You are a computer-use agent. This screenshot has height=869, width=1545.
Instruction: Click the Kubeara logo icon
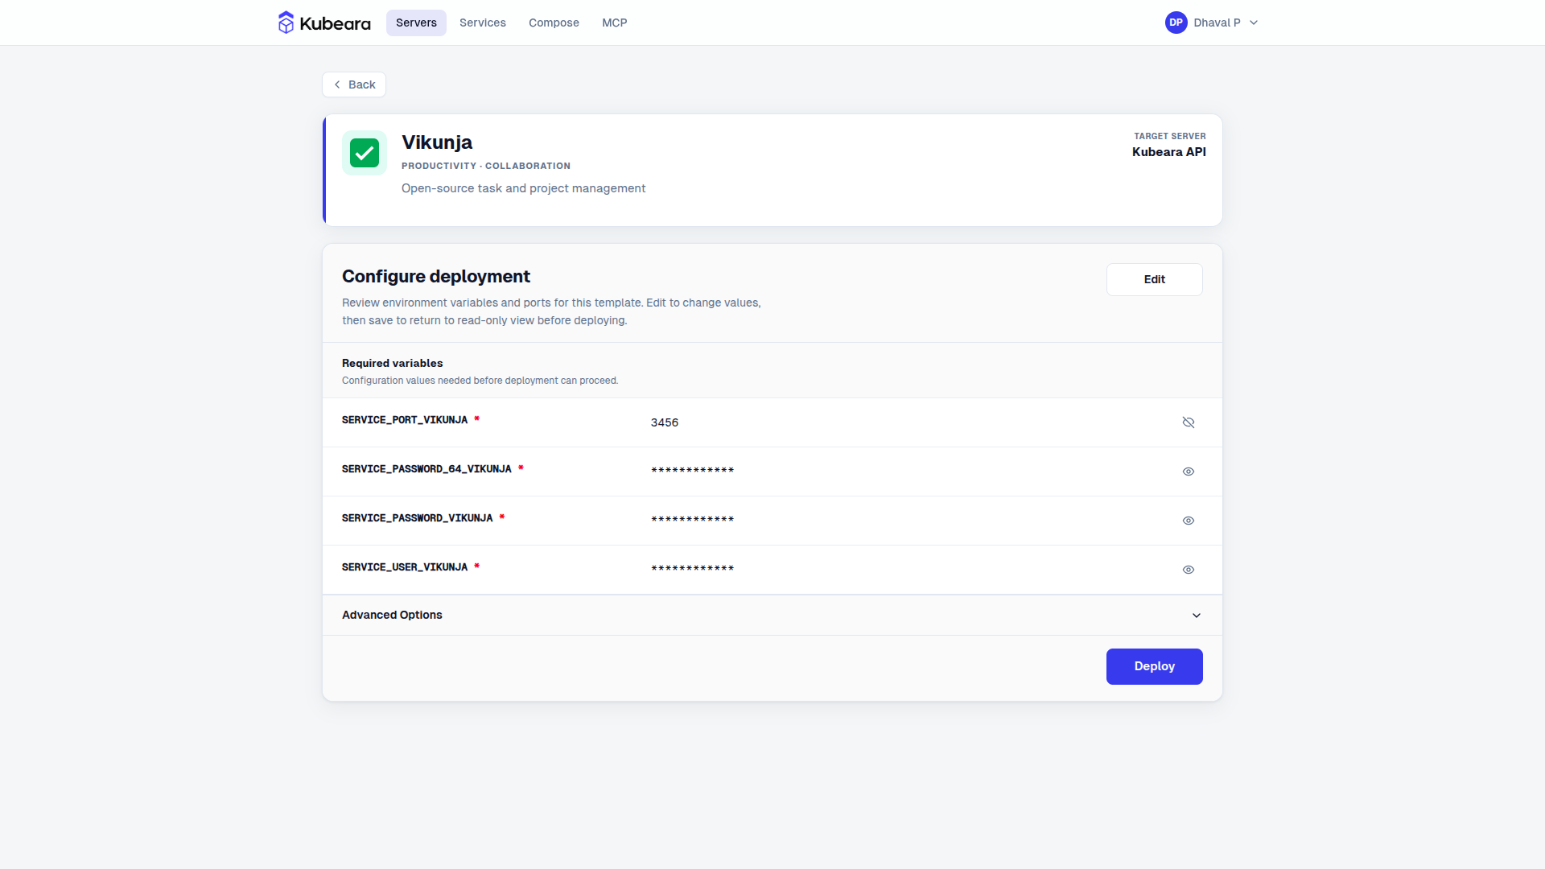click(286, 23)
